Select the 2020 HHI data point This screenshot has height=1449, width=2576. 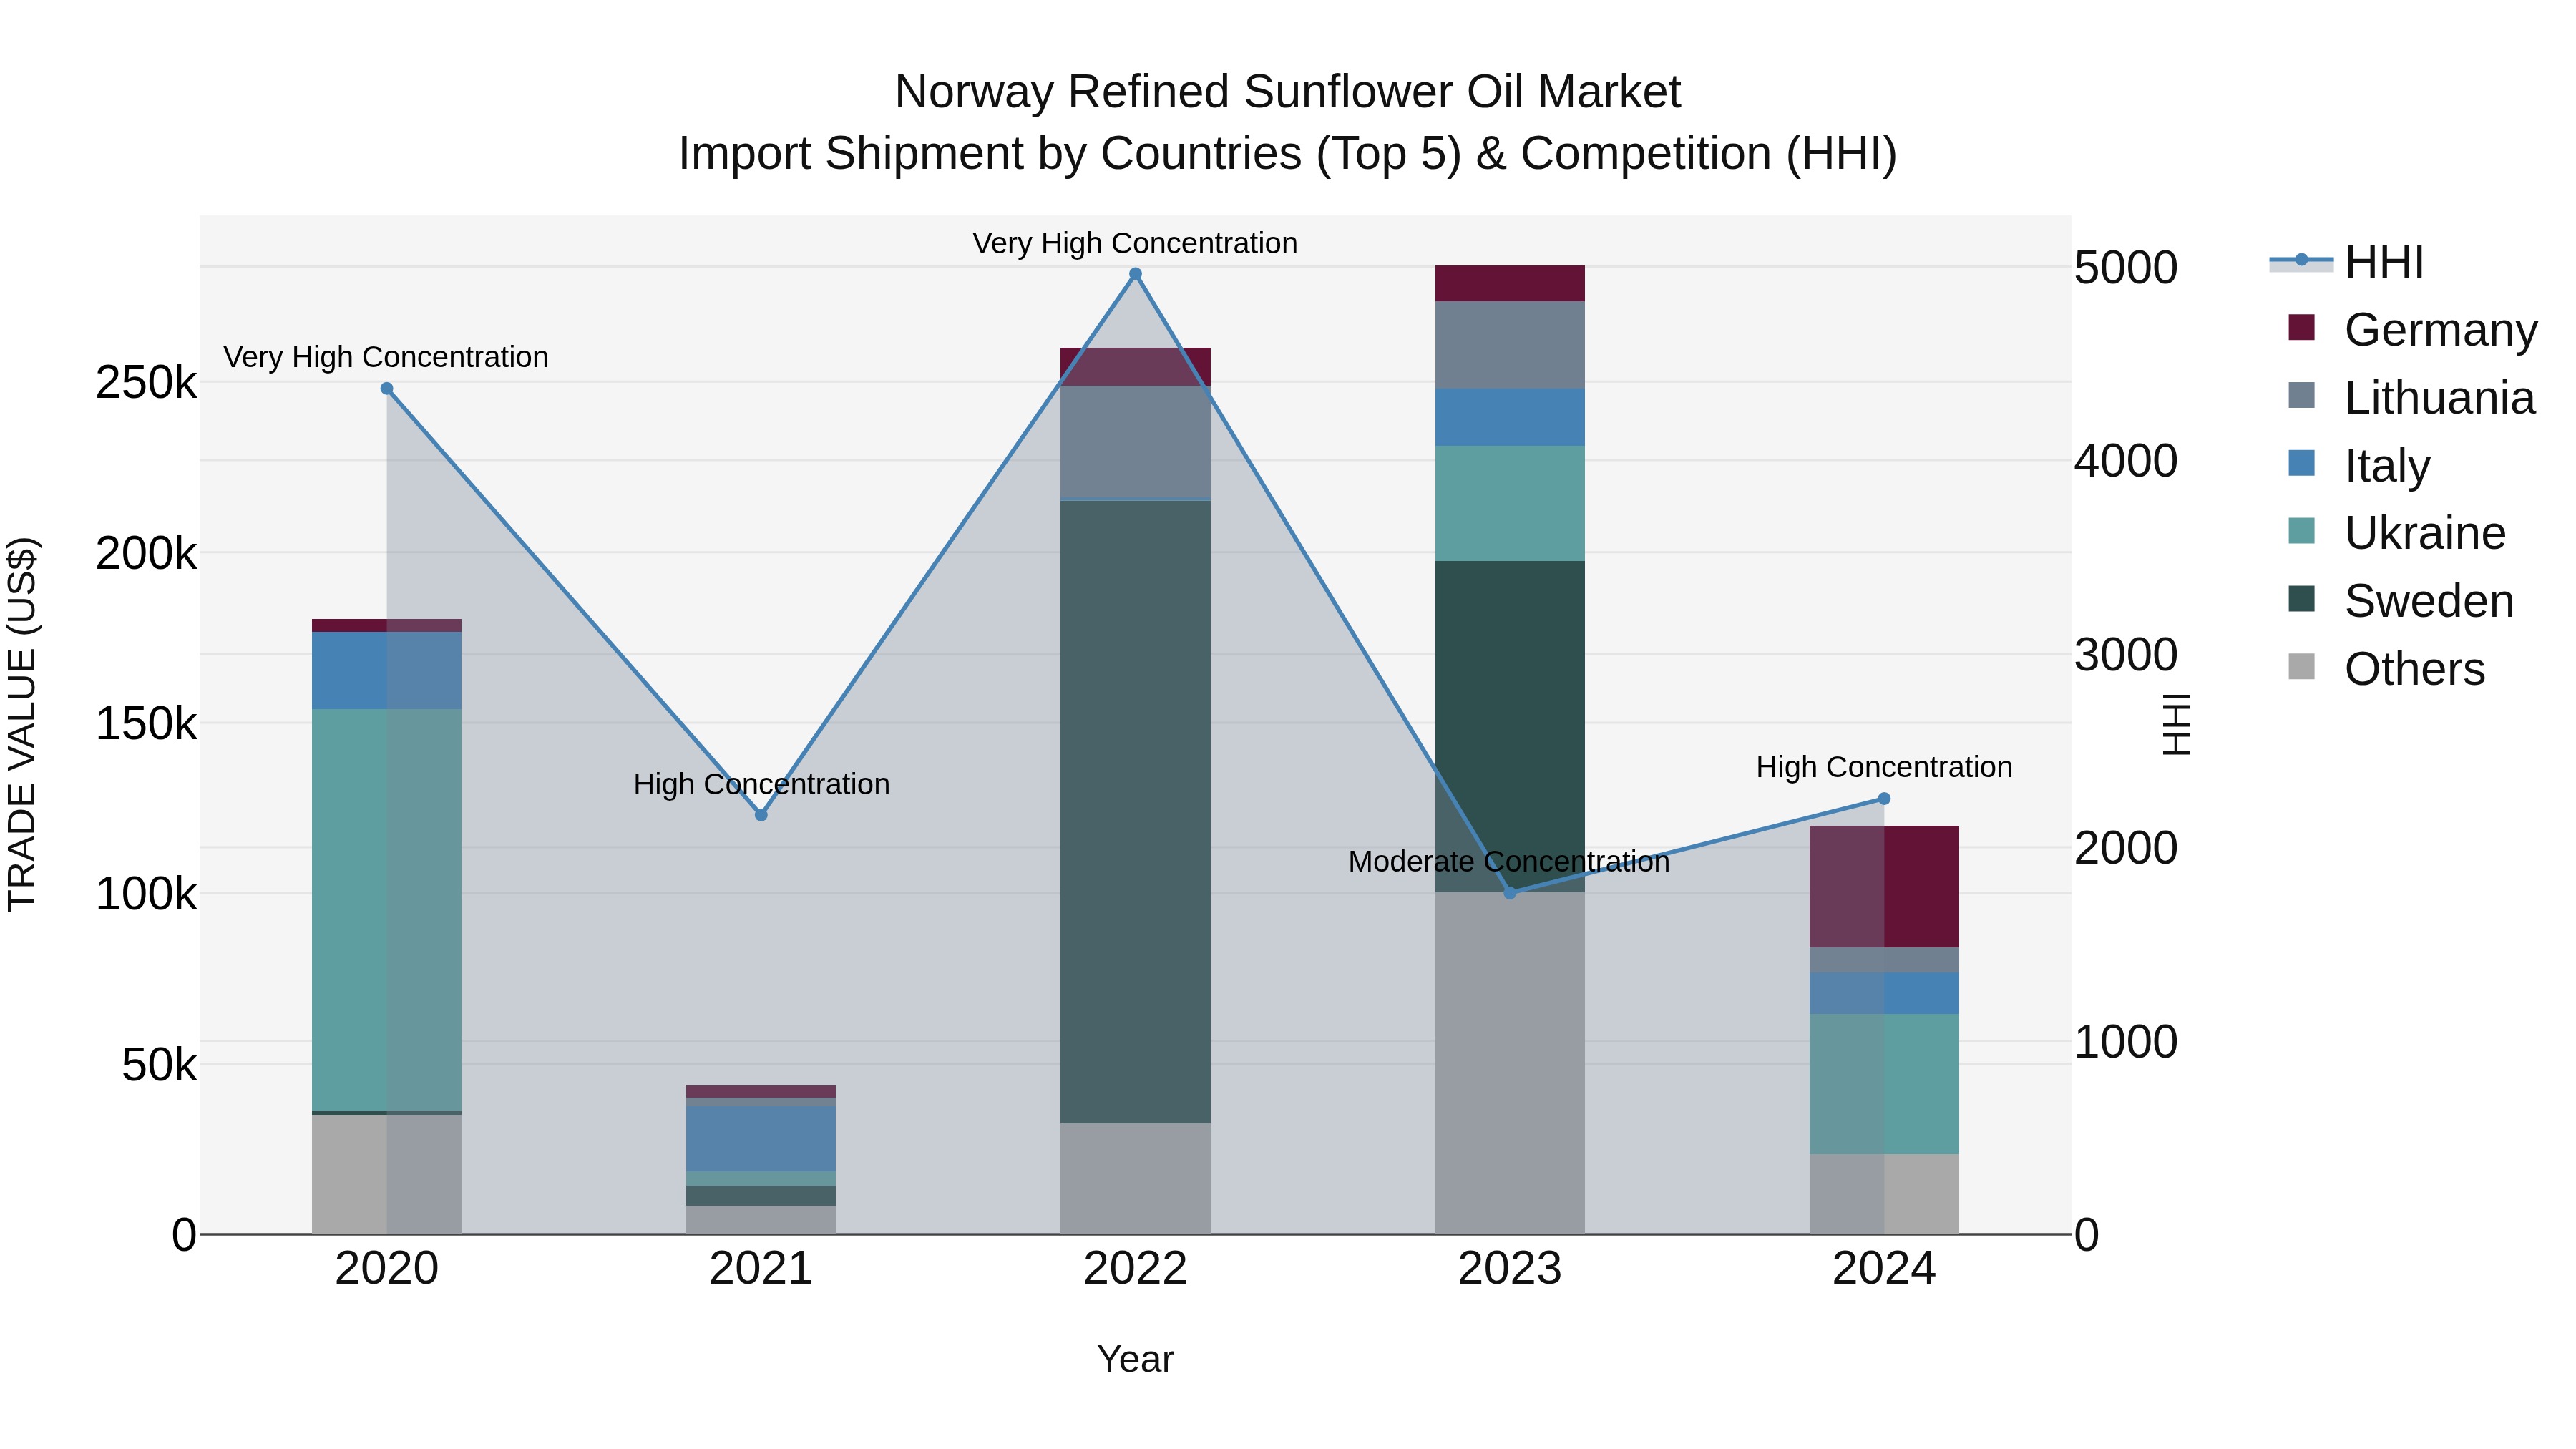387,389
